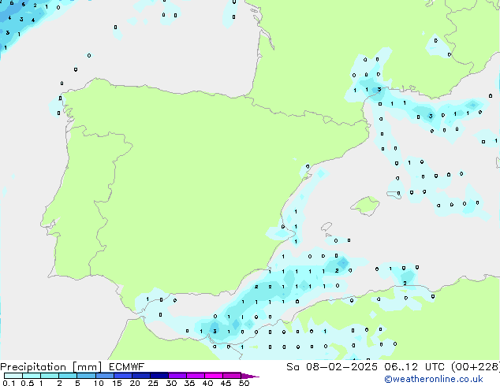
Task: Click the above-50 arrow tip of legend
Action: pos(250,376)
